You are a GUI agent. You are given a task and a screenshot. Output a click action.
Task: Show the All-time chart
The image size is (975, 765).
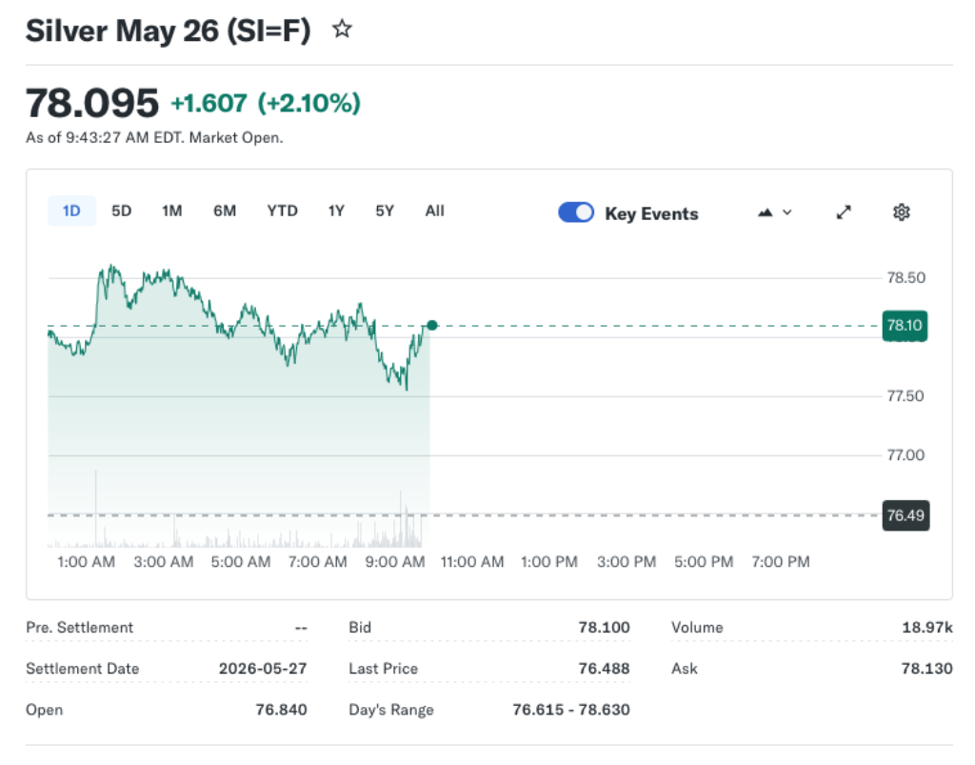[434, 211]
